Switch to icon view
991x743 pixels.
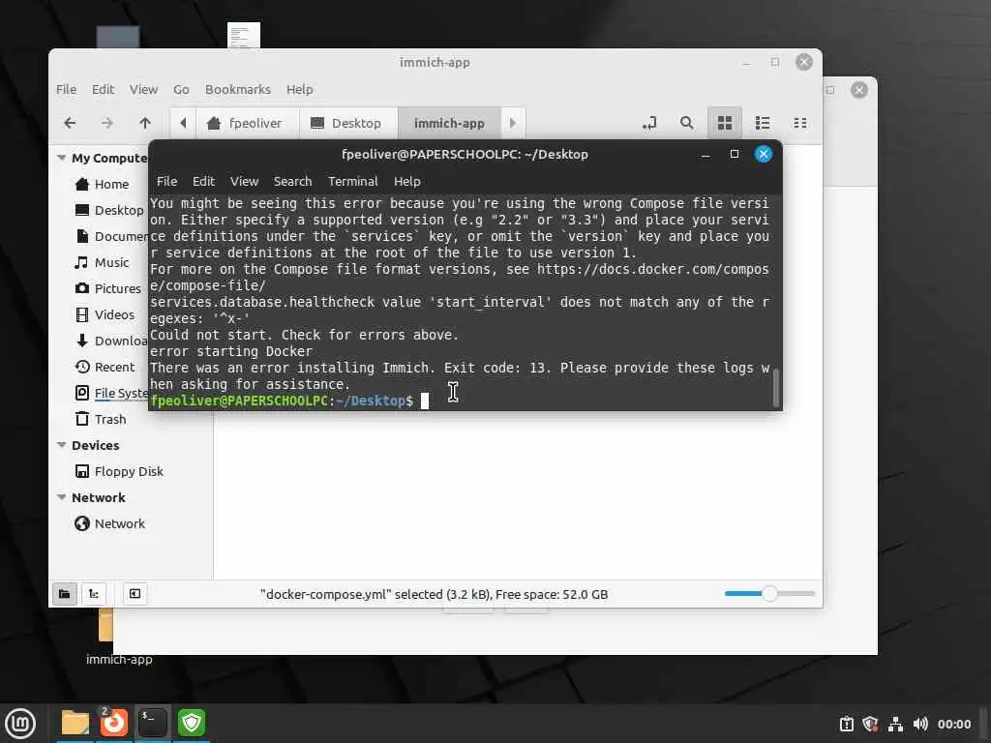(725, 123)
